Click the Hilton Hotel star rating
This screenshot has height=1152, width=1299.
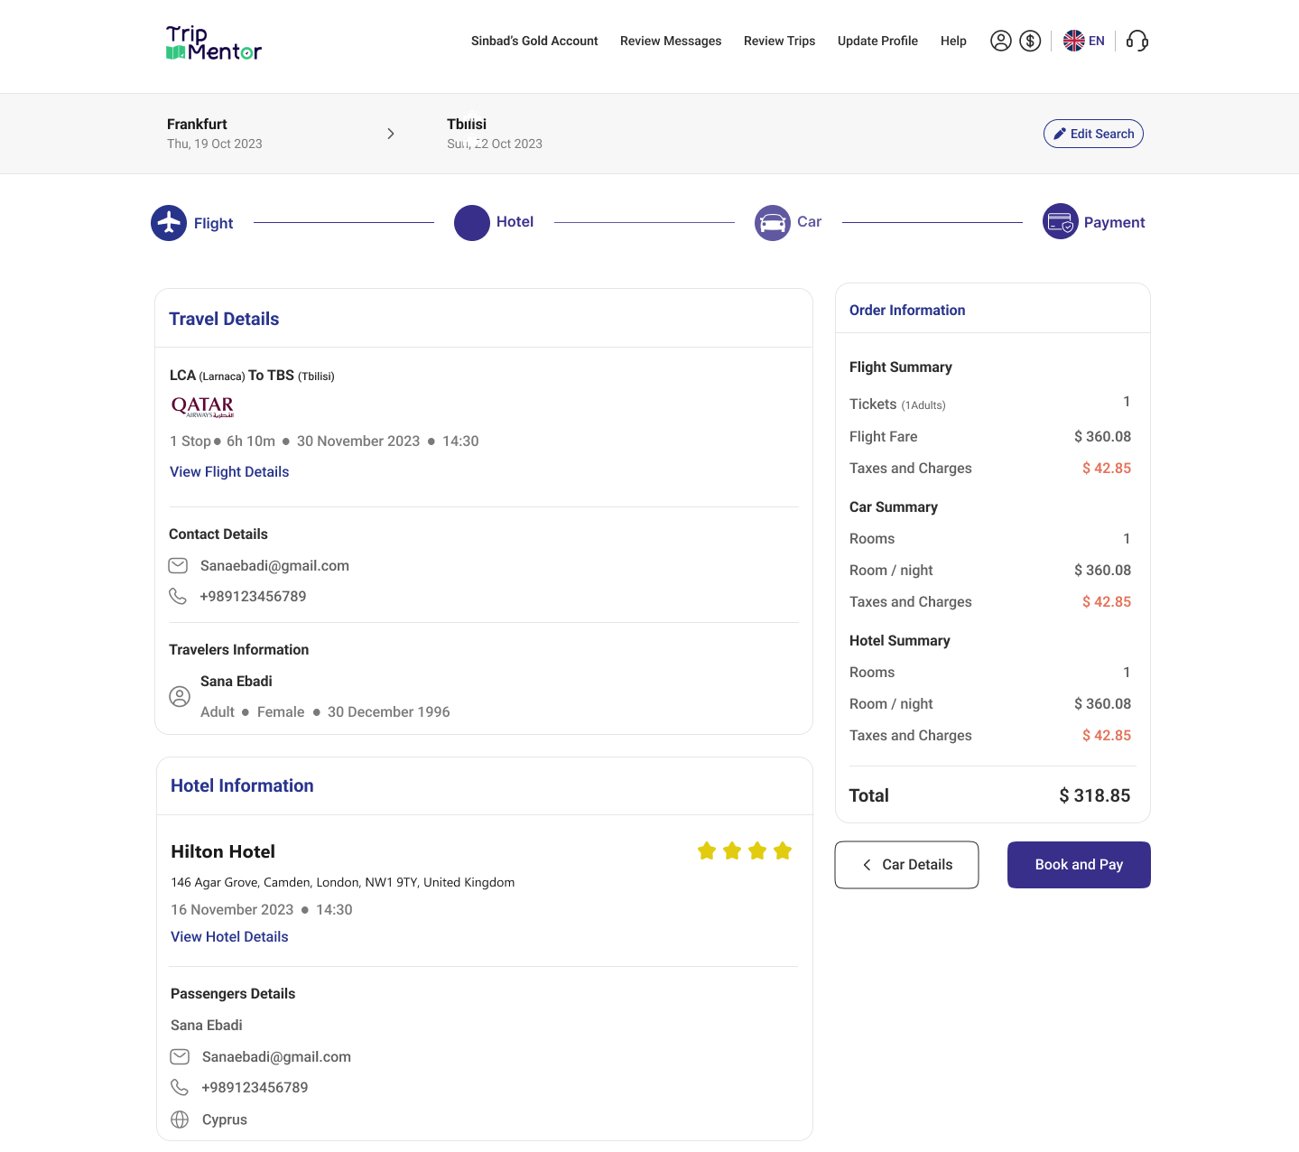coord(745,850)
